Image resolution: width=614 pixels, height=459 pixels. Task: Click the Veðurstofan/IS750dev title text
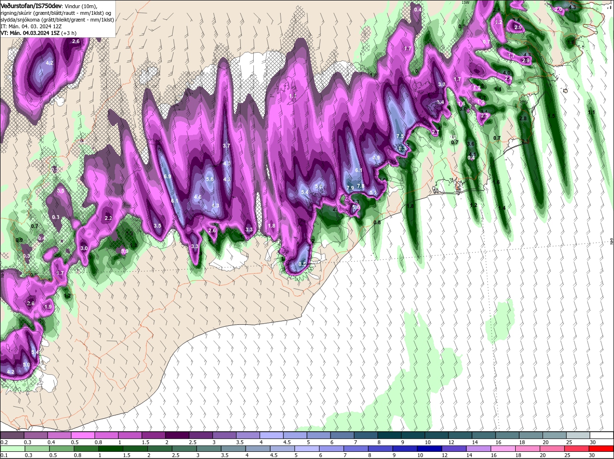31,6
